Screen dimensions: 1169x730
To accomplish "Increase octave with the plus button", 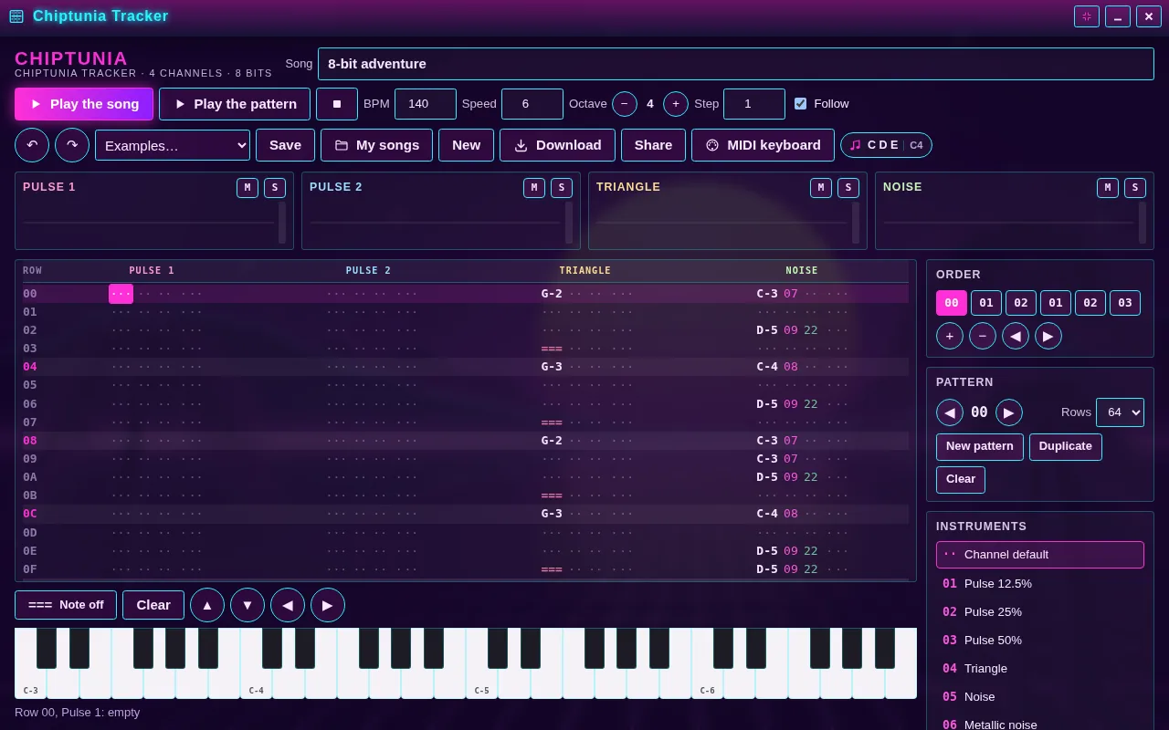I will click(x=676, y=104).
